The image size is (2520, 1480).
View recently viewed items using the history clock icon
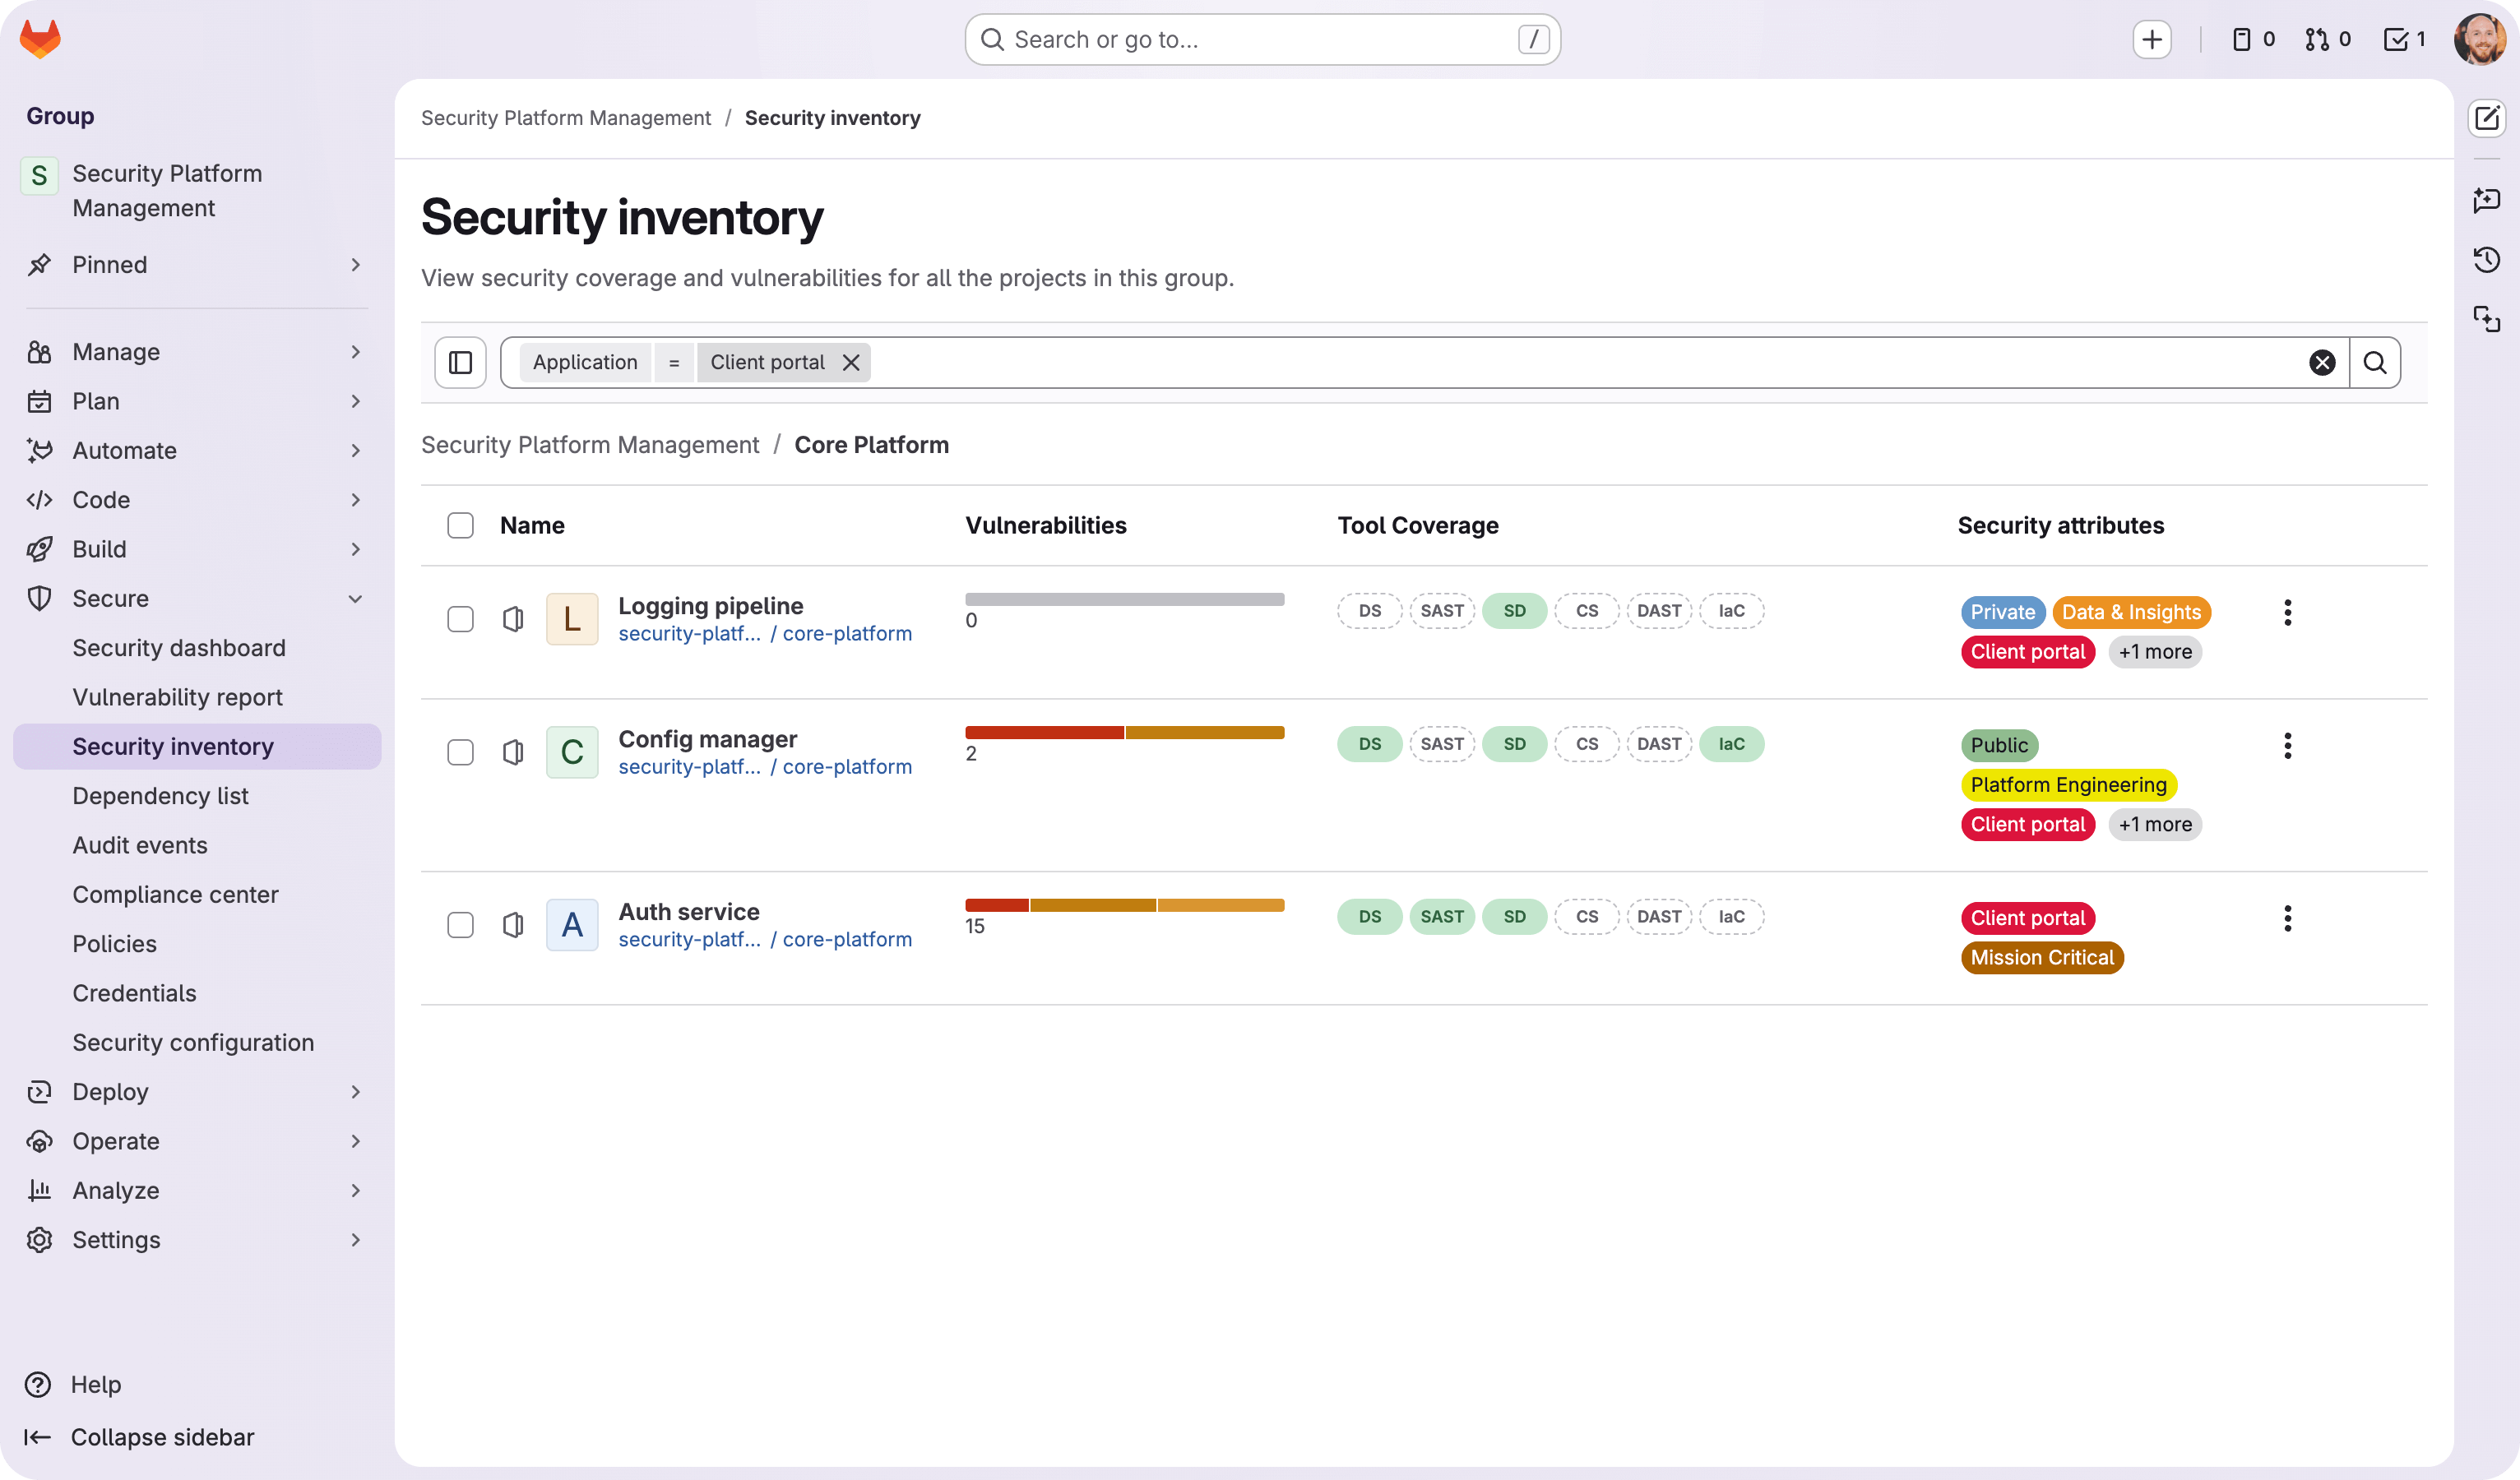(x=2487, y=259)
